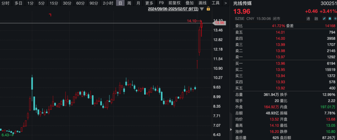Open the 更多 more periods menu
The image size is (337, 140).
pos(149,3)
